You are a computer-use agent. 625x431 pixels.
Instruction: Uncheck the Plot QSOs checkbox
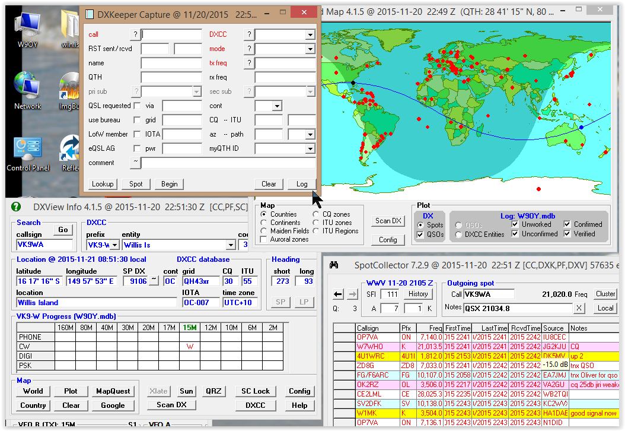coord(420,234)
